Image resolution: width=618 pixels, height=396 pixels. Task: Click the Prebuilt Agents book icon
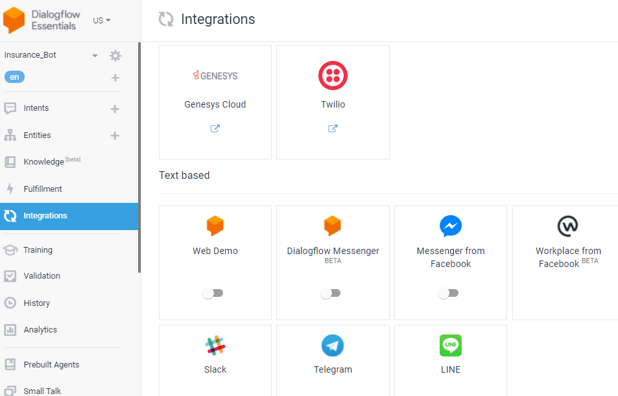[x=10, y=364]
